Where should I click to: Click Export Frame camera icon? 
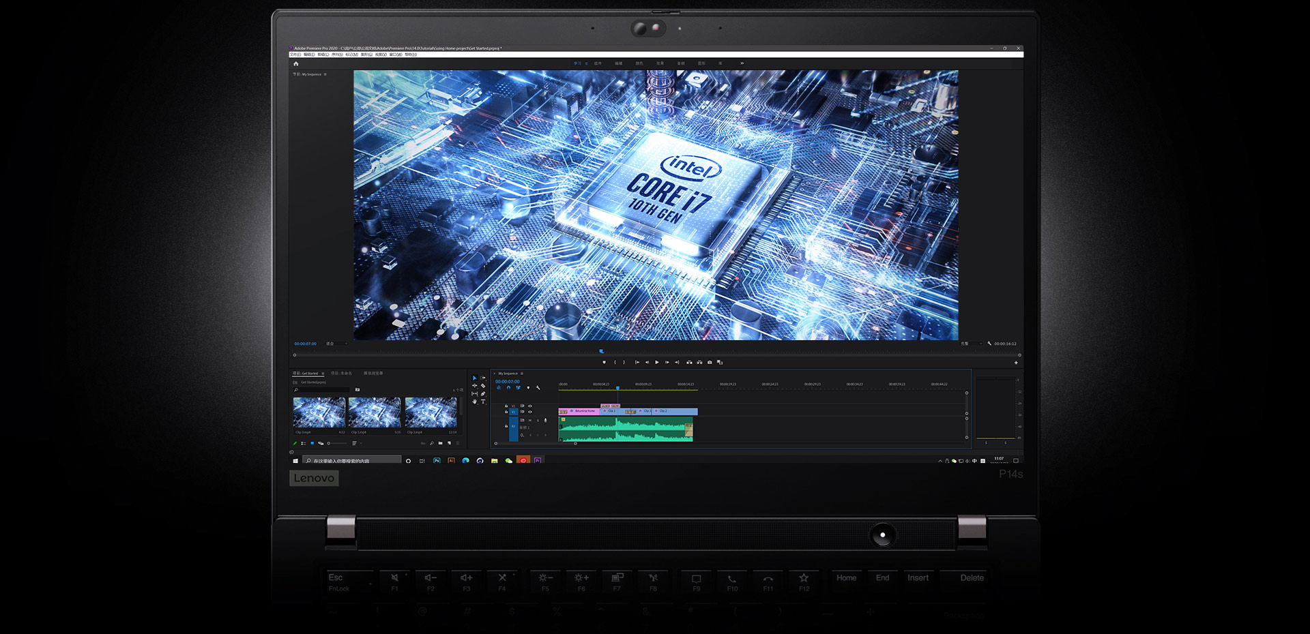click(x=710, y=362)
